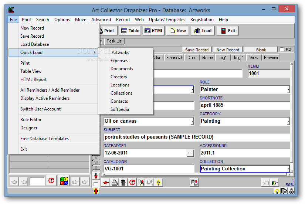Click the printer icon in the bottom record toolbar
The width and height of the screenshot is (305, 204).
point(115,183)
